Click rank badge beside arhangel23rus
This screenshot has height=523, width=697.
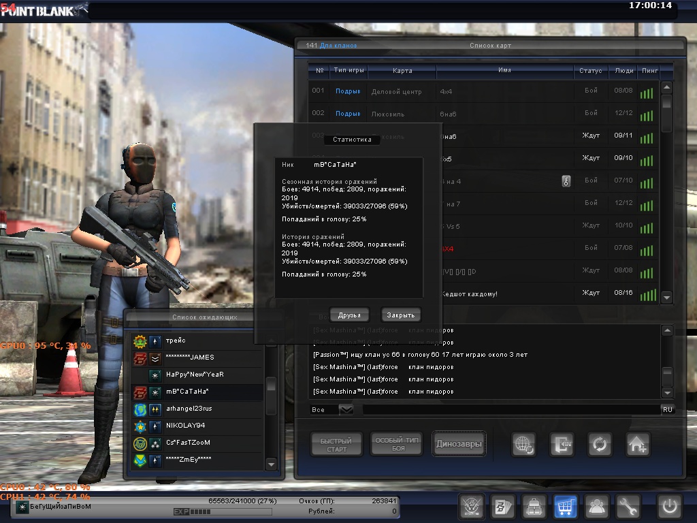[155, 409]
